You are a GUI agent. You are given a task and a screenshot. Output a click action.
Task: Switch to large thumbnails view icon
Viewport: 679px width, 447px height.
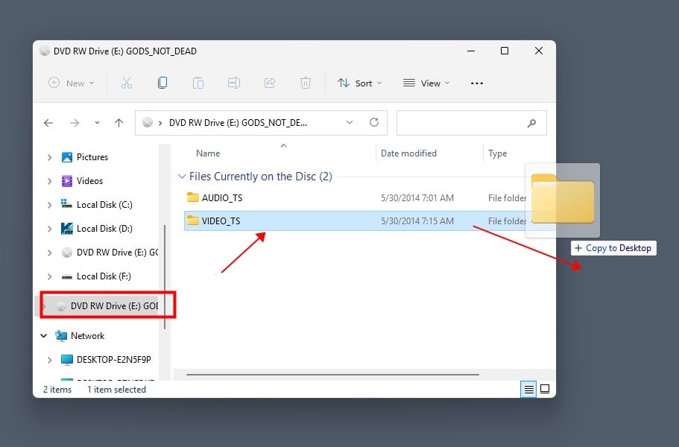click(x=545, y=389)
